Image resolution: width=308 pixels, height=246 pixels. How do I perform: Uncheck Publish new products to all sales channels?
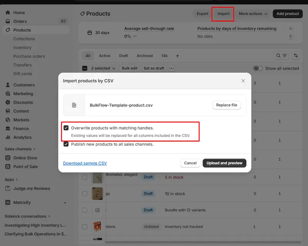(x=66, y=145)
